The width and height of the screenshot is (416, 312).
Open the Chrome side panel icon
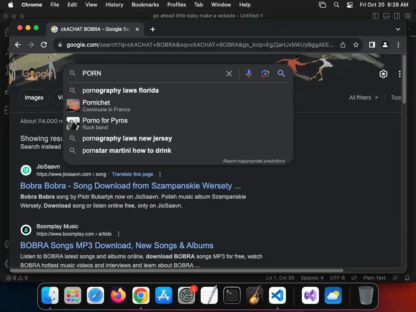(372, 45)
